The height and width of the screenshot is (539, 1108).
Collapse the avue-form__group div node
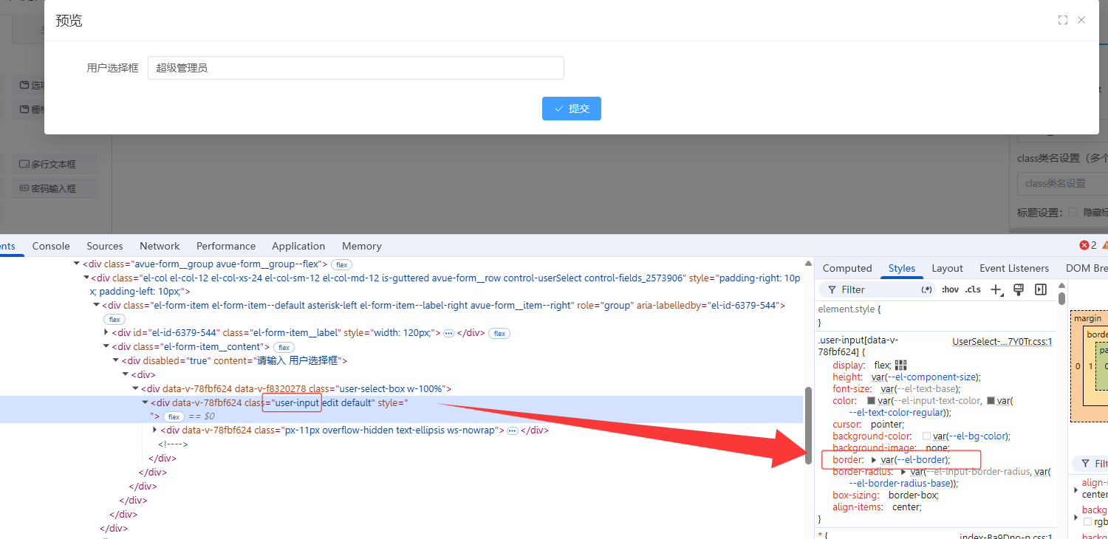(76, 264)
